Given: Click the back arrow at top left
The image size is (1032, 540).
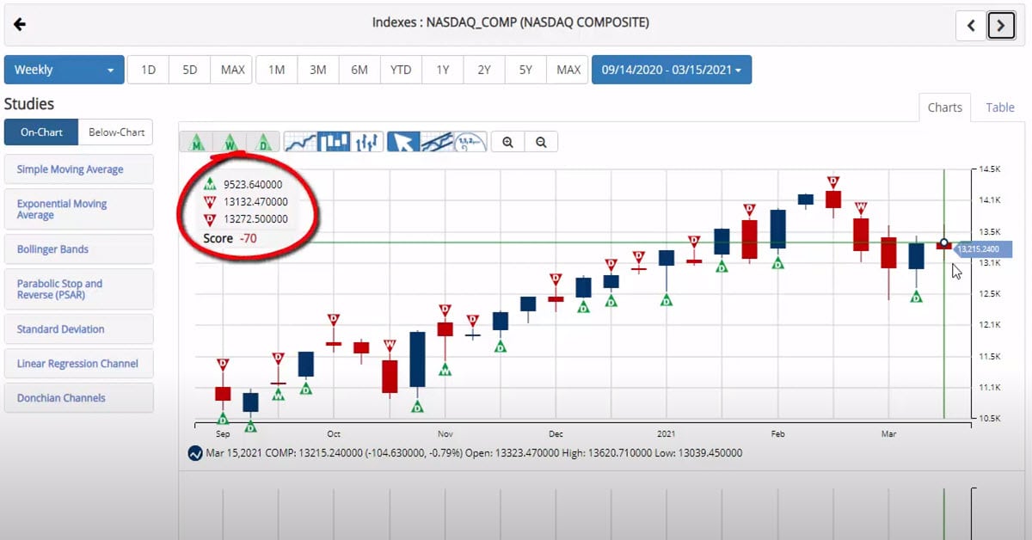Looking at the screenshot, I should coord(20,24).
